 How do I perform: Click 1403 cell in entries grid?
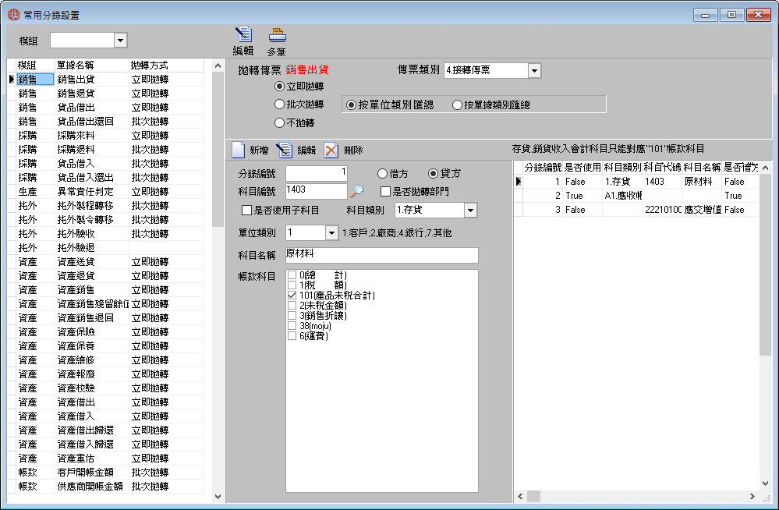(x=662, y=182)
